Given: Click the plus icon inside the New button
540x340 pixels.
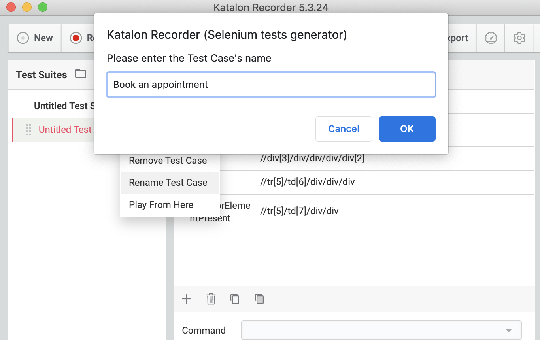Looking at the screenshot, I should click(23, 38).
